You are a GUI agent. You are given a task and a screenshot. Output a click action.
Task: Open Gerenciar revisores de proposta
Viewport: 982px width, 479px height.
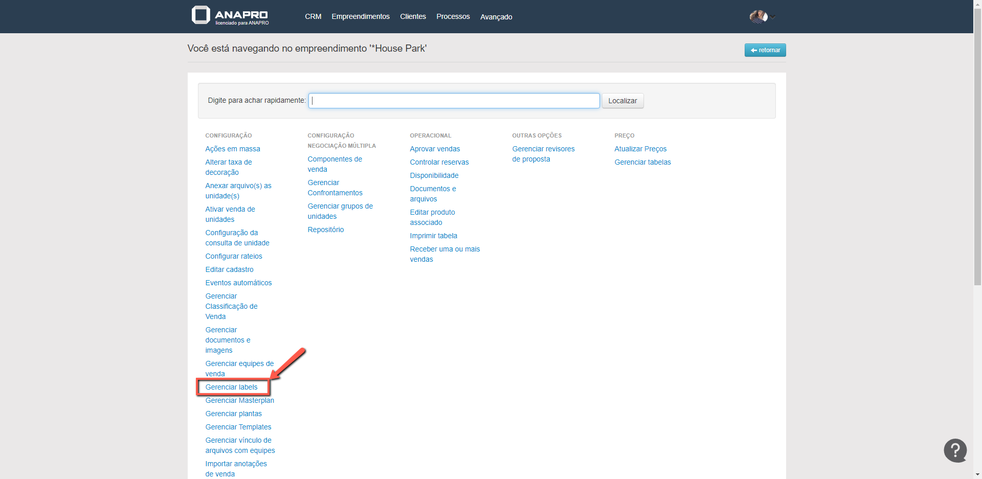[x=543, y=154]
